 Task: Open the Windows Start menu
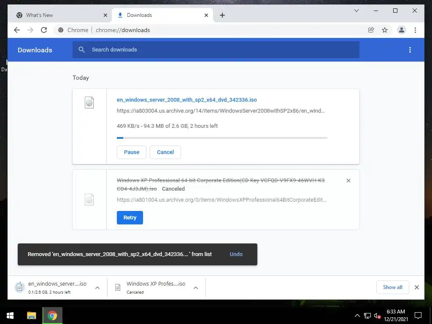pos(10,316)
